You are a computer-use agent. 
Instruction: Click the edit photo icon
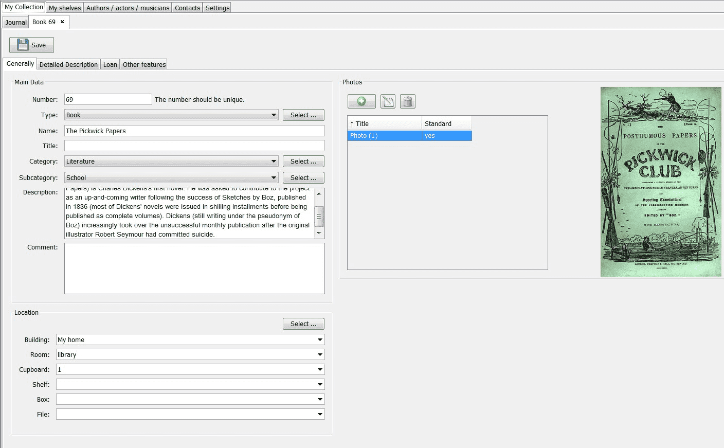[388, 101]
